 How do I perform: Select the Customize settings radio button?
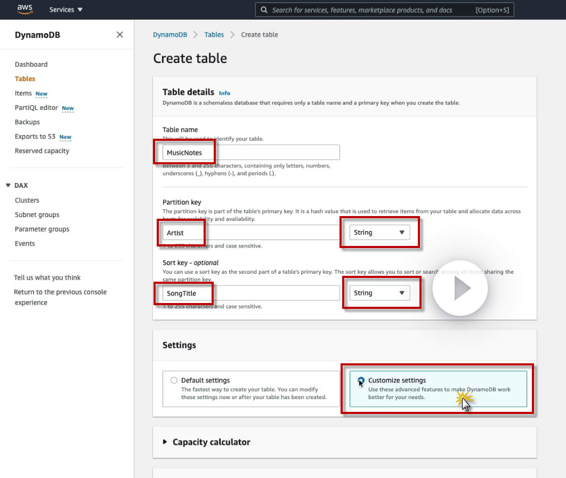coord(361,380)
